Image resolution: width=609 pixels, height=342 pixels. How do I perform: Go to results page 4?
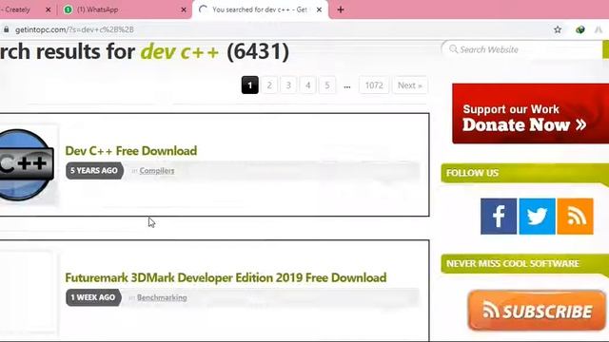[x=308, y=85]
